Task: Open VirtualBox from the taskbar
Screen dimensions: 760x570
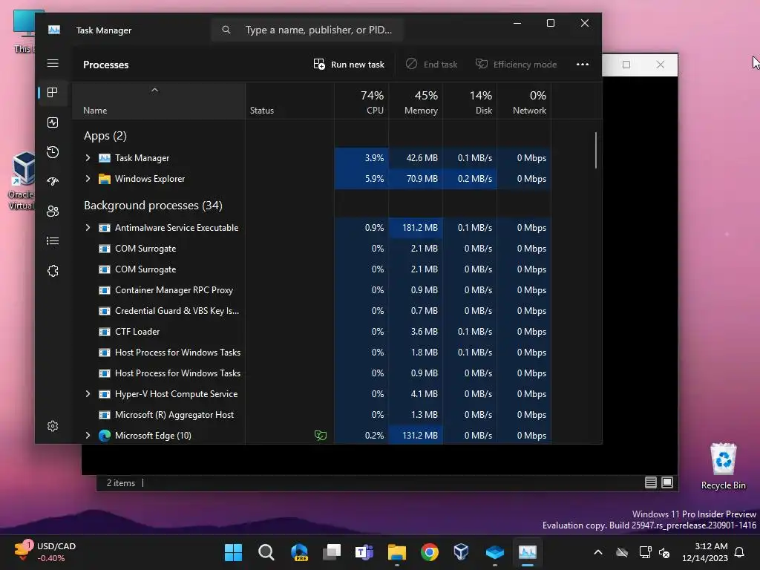Action: tap(462, 552)
